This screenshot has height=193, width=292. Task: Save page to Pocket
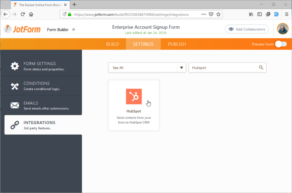[x=211, y=14]
